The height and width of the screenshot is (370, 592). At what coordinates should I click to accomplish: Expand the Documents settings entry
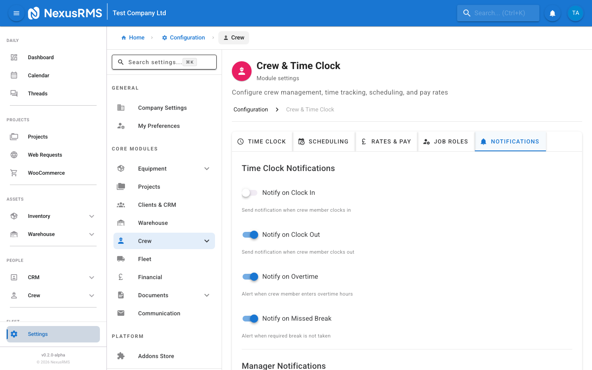[x=207, y=295]
